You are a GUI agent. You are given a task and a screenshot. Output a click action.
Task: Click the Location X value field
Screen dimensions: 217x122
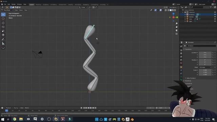pos(205,53)
